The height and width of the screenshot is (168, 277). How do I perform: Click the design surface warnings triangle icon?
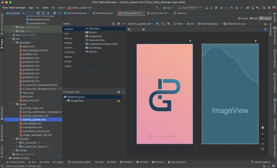pyautogui.click(x=265, y=24)
